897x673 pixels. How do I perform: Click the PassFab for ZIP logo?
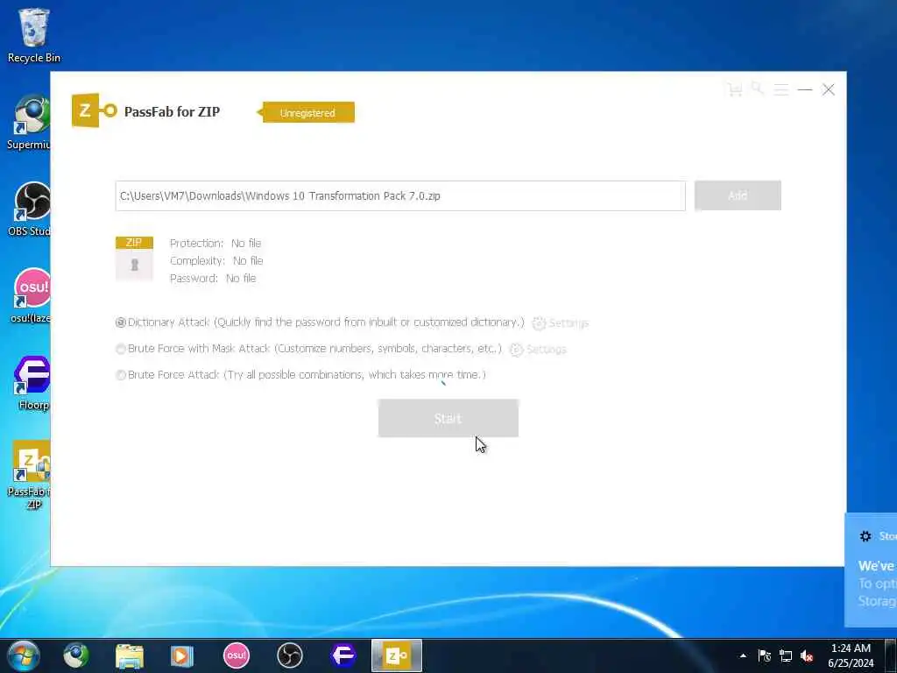(95, 110)
